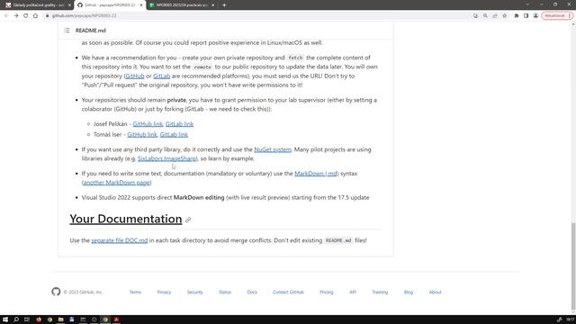Open the browser profile avatar
576x324 pixels.
click(535, 16)
